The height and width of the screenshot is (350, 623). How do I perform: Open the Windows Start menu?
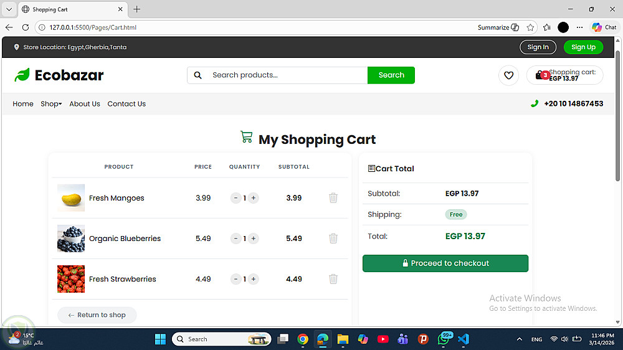160,339
